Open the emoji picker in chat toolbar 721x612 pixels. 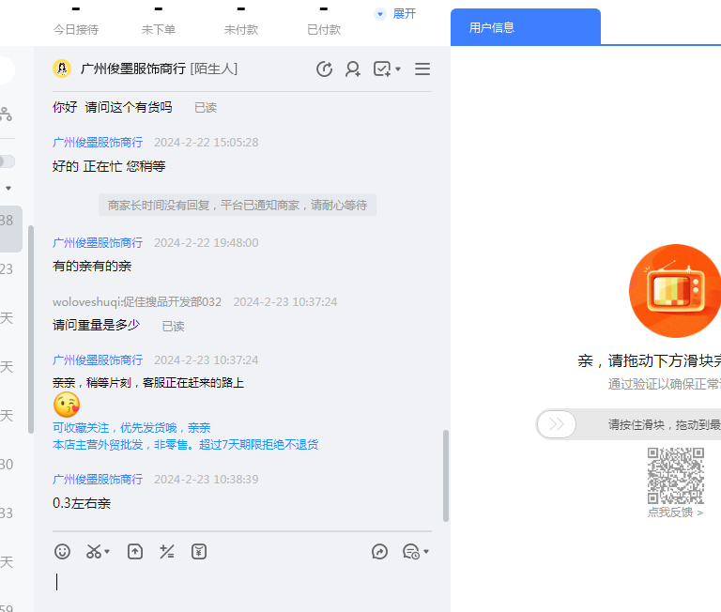(x=63, y=552)
